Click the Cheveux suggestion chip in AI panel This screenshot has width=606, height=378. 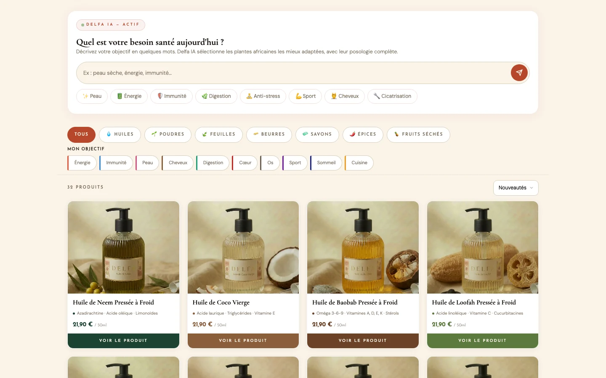345,96
